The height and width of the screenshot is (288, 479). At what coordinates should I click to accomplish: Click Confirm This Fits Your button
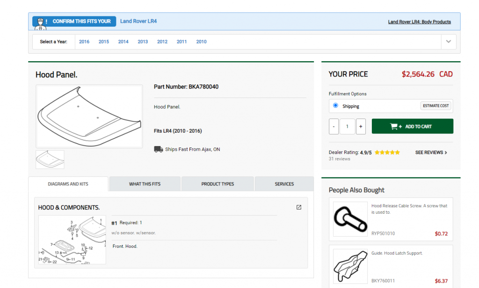(x=74, y=21)
